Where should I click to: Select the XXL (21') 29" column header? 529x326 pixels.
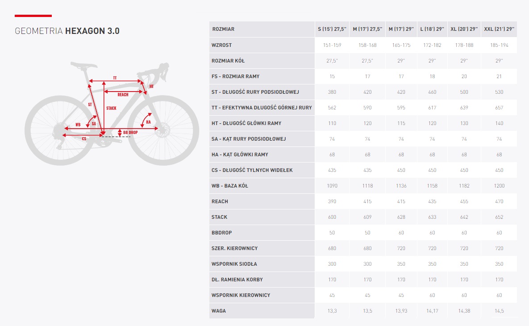(499, 29)
